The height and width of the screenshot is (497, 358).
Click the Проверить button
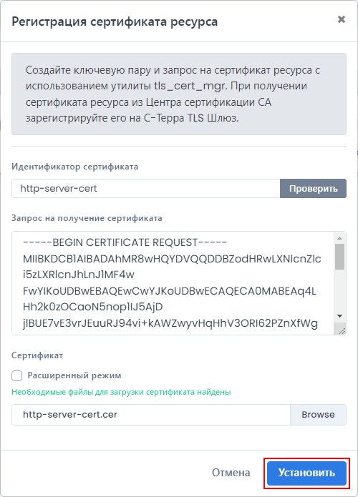[313, 189]
